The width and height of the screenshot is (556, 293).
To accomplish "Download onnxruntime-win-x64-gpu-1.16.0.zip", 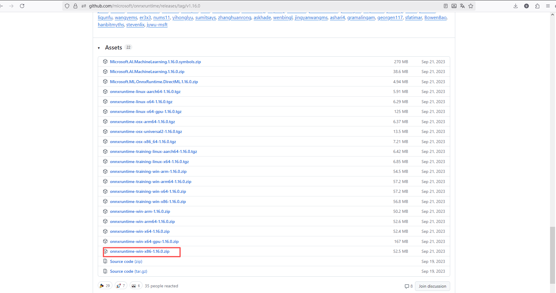I will 144,241.
